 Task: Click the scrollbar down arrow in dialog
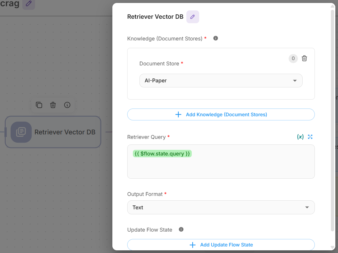pos(333,247)
